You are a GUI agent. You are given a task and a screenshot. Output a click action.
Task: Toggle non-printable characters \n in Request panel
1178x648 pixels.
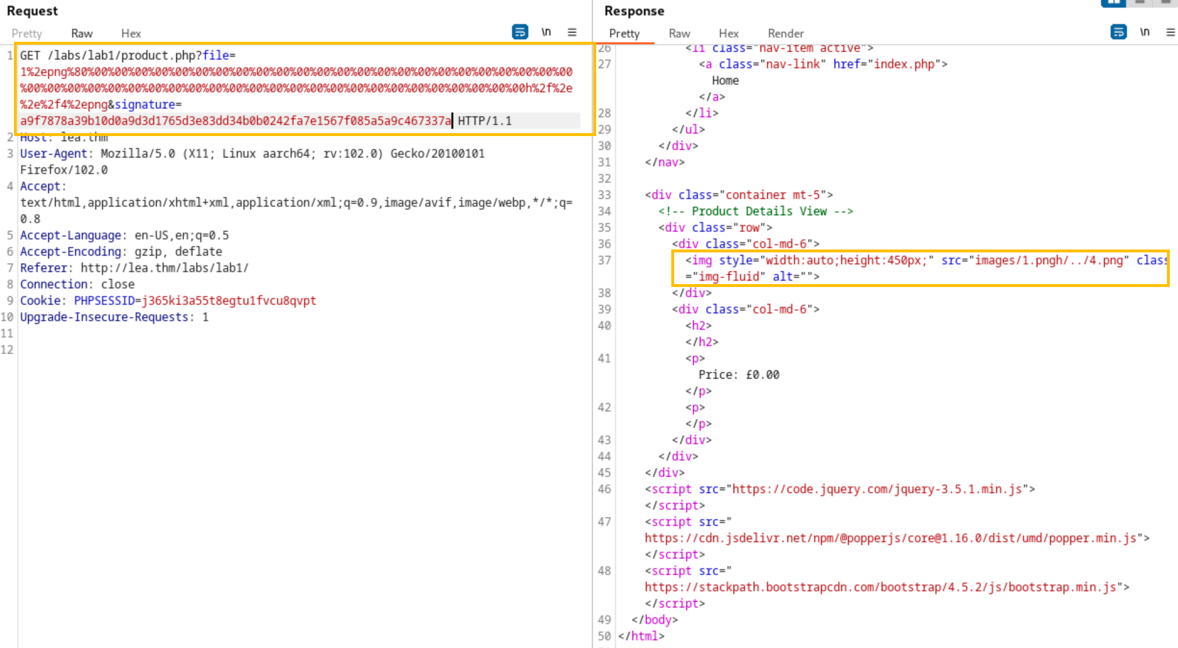[x=546, y=32]
